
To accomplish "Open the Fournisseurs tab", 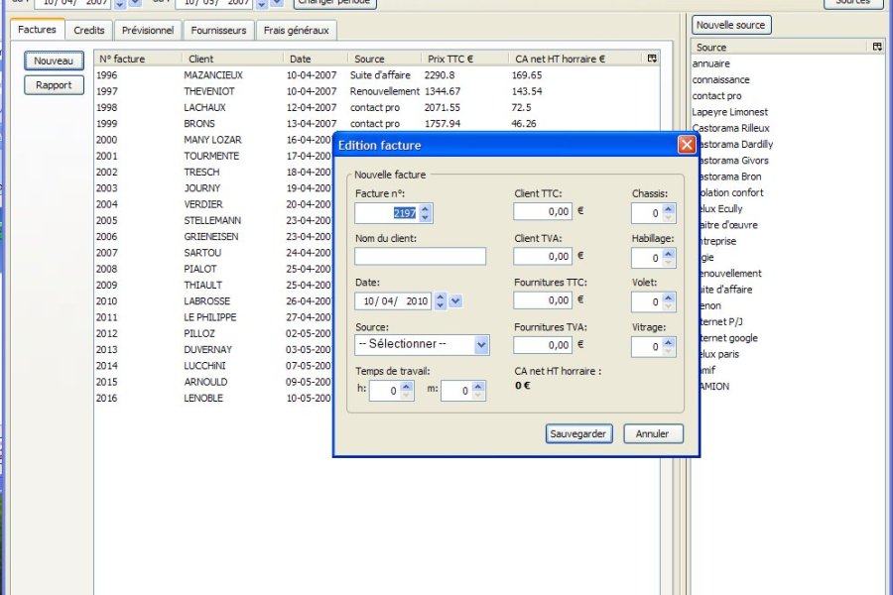I will pos(218,31).
